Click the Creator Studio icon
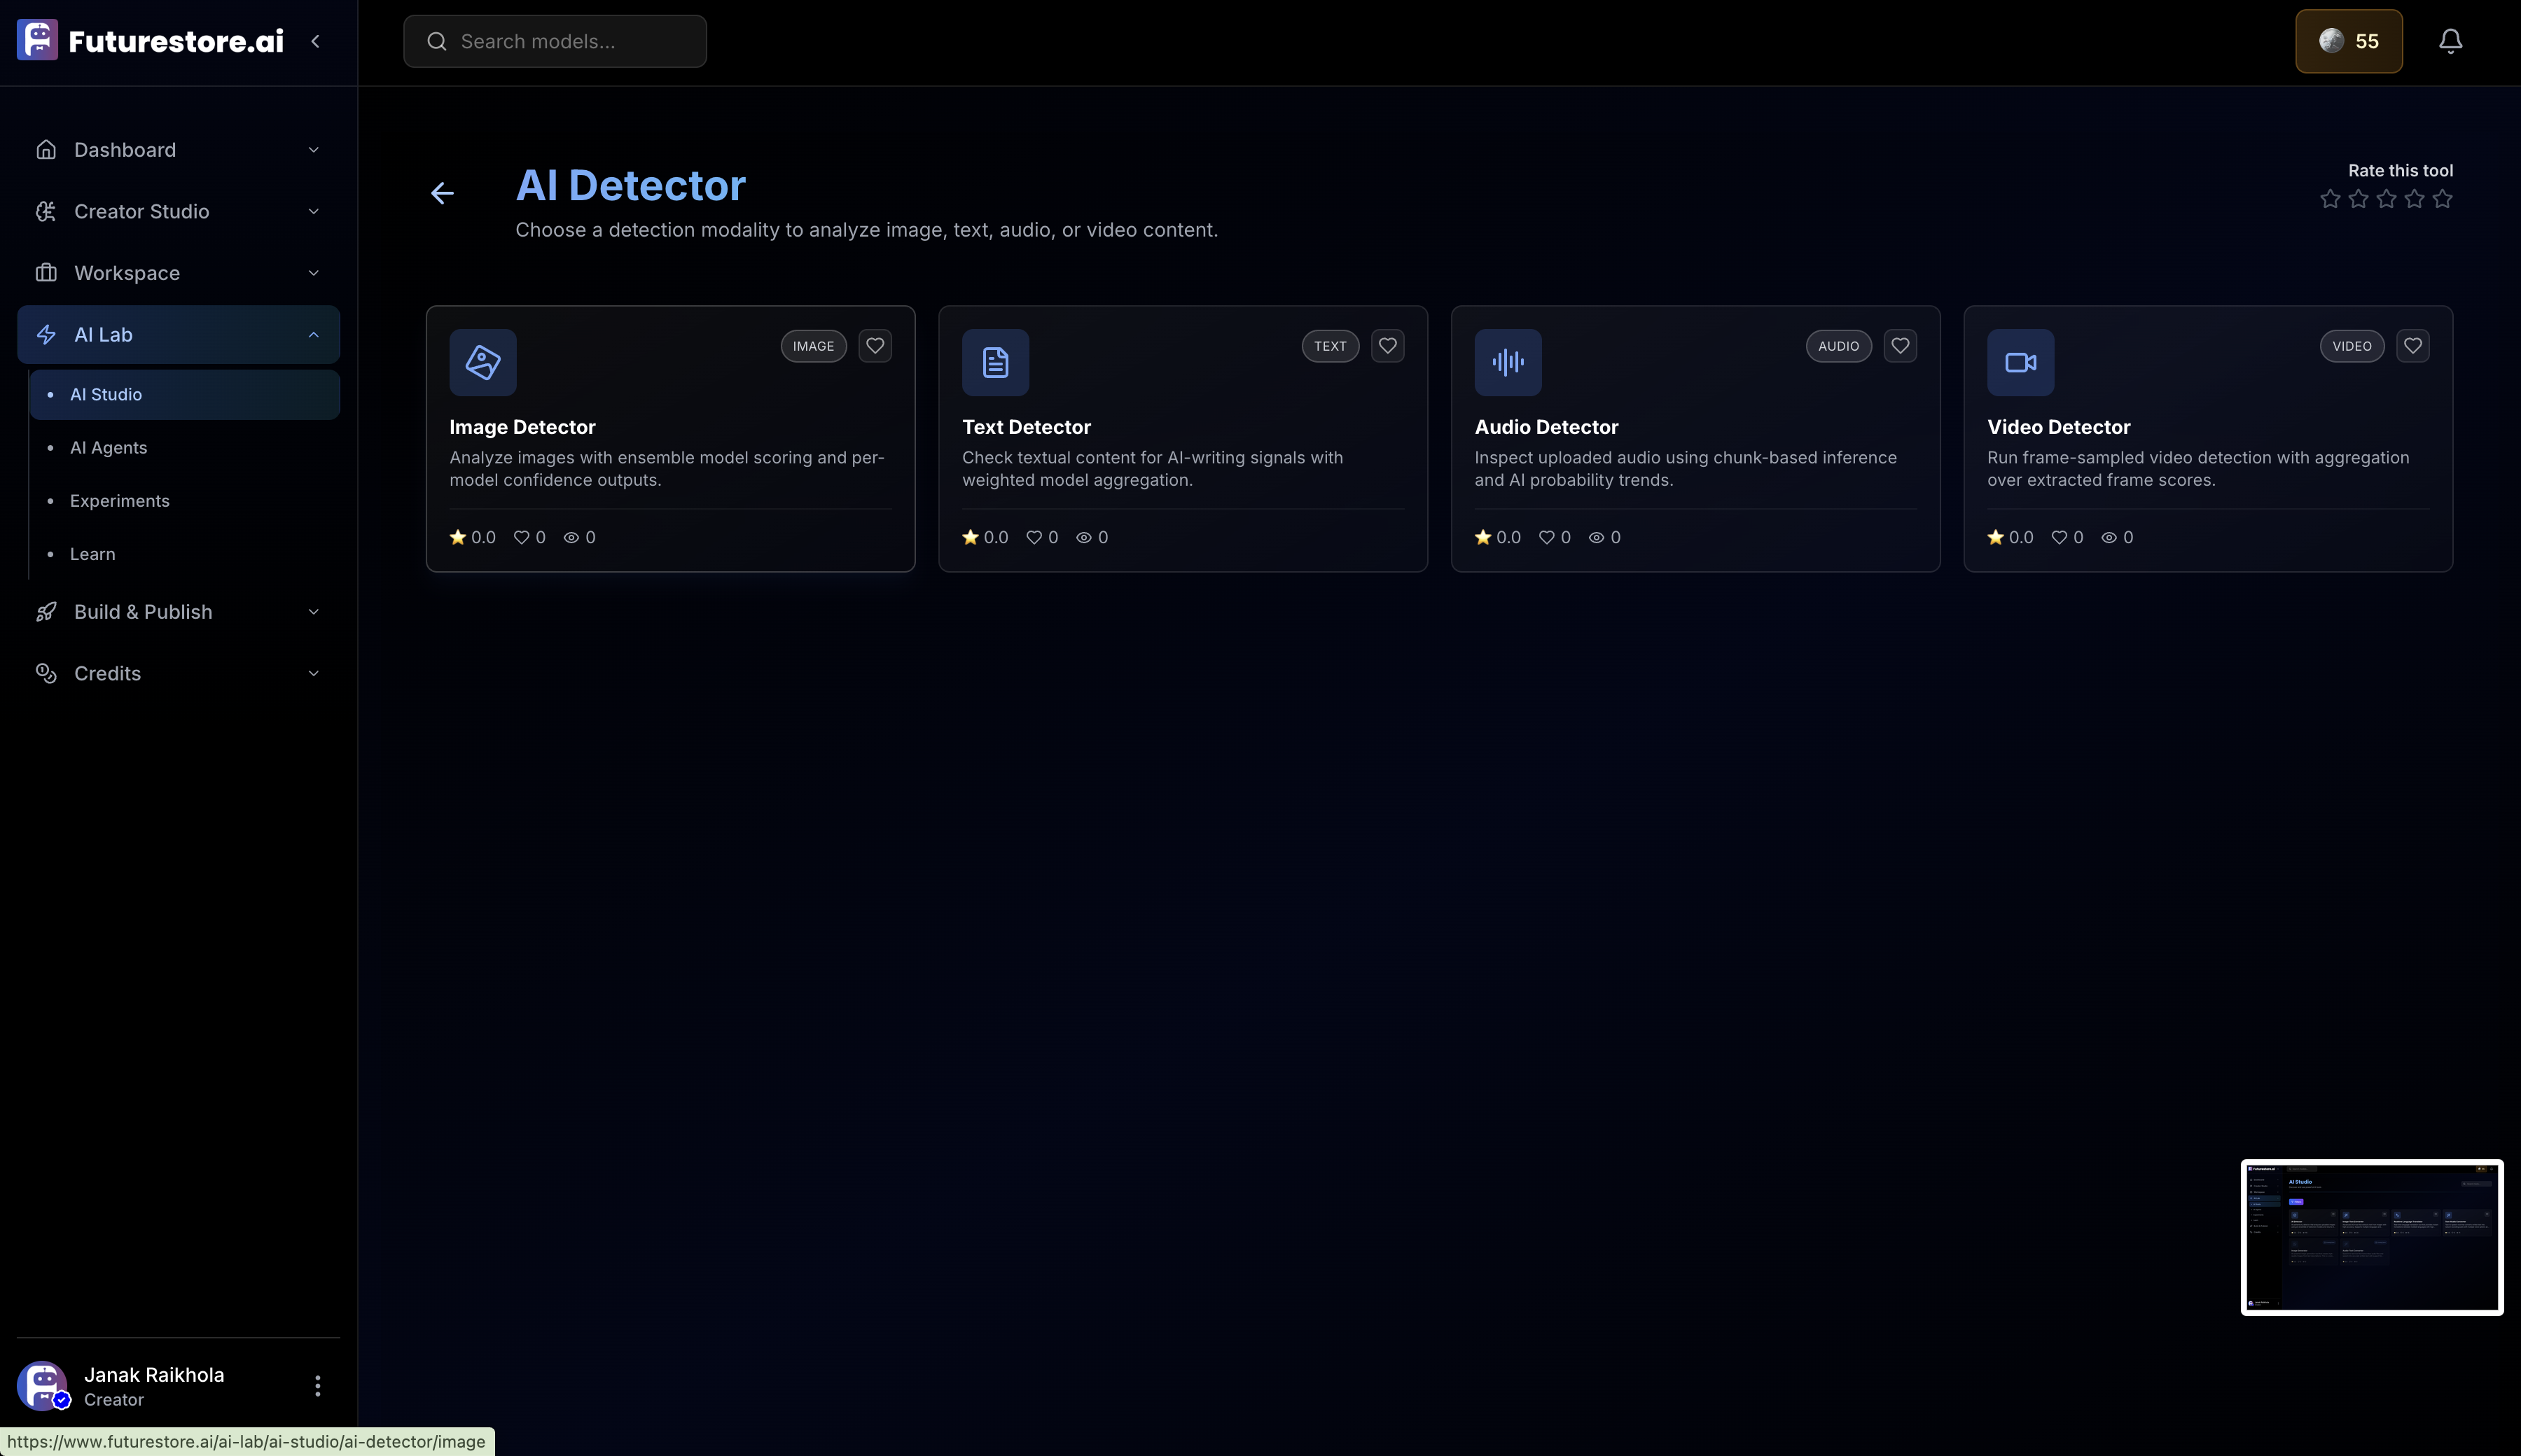The height and width of the screenshot is (1456, 2521). [46, 212]
